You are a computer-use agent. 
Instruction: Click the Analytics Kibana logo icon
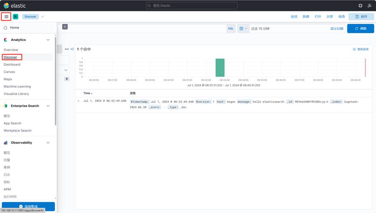5,40
